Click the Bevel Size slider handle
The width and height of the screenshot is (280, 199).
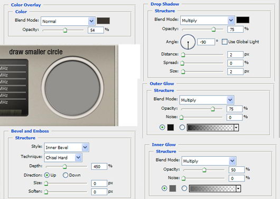pos(46,183)
